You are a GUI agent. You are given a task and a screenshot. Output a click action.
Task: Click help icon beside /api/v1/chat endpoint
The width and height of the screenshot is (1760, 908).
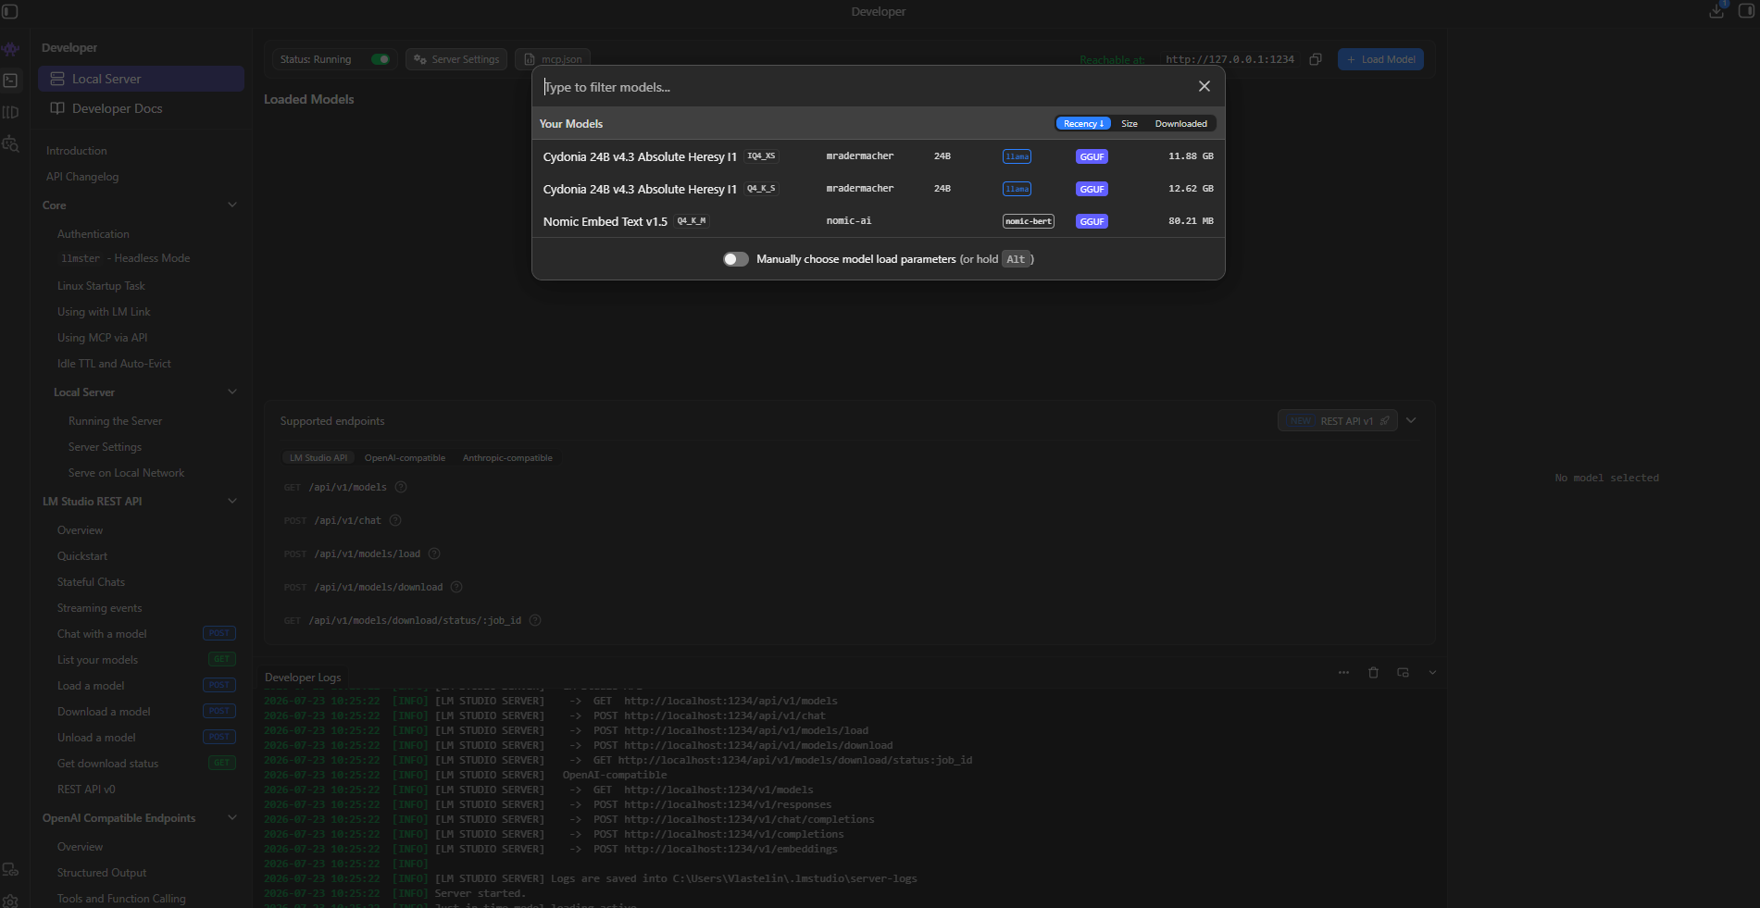pyautogui.click(x=395, y=520)
